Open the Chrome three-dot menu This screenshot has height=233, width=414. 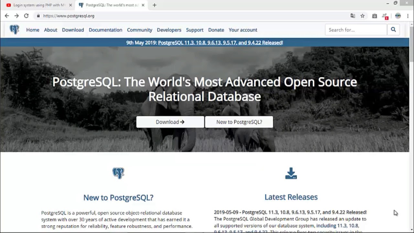click(x=408, y=16)
